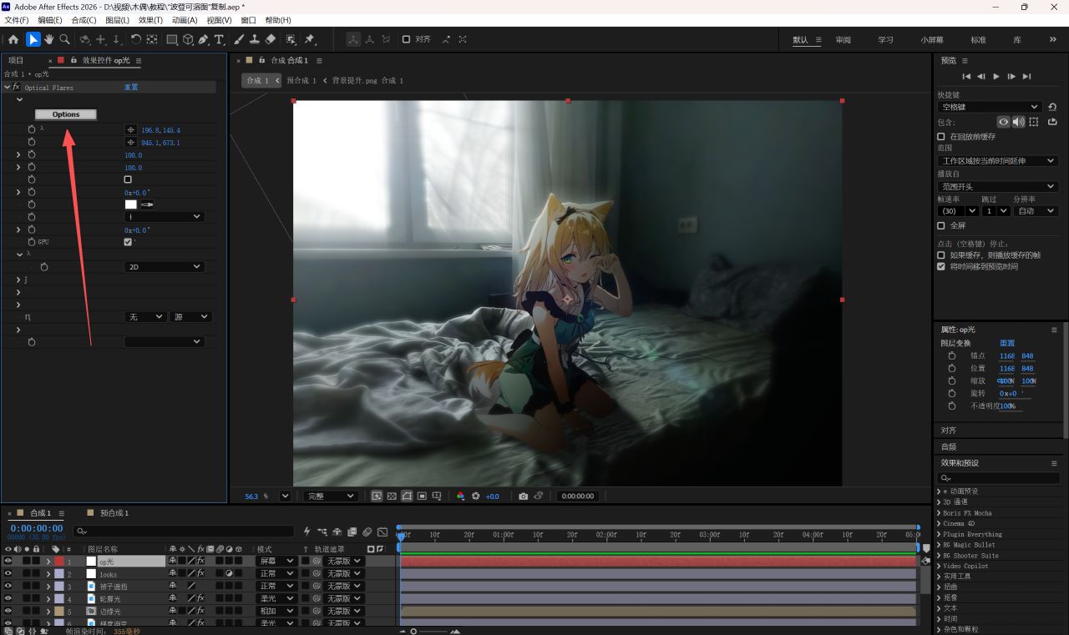Open the 文件(F) menu
This screenshot has height=635, width=1069.
coord(17,20)
